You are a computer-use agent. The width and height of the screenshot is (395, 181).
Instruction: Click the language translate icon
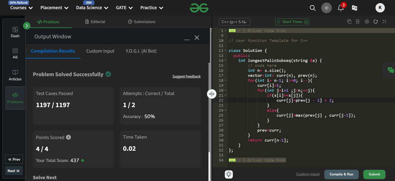coord(355,8)
